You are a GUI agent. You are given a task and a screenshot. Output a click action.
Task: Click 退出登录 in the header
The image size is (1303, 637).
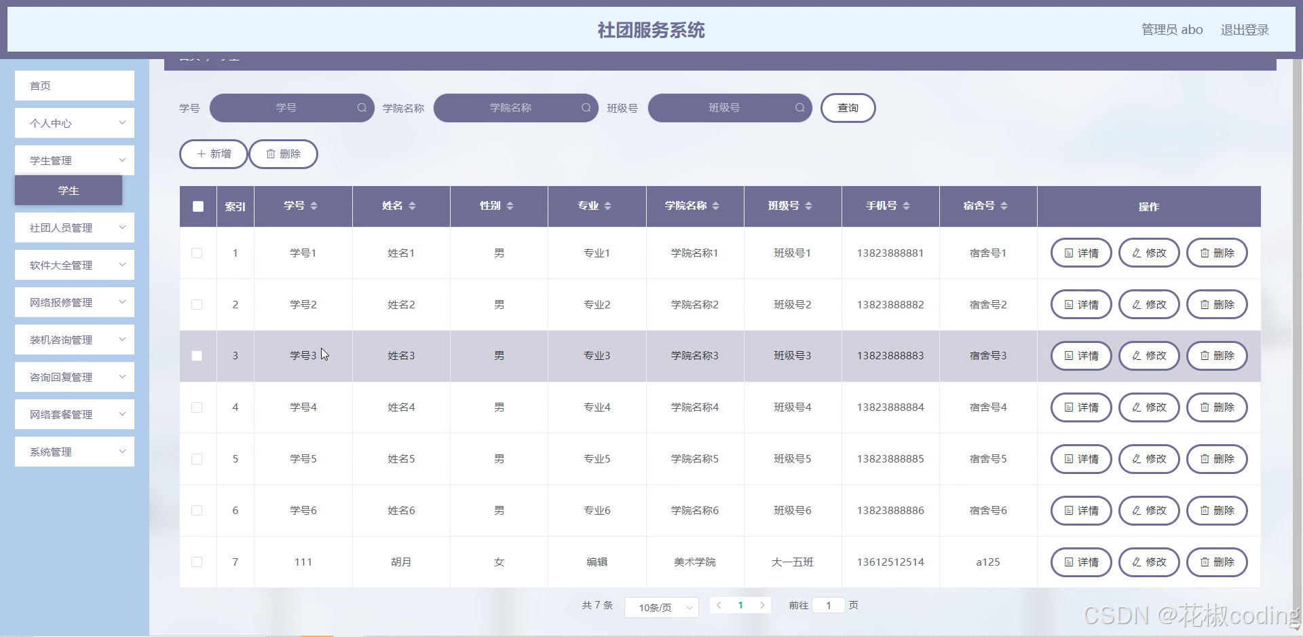click(1245, 30)
